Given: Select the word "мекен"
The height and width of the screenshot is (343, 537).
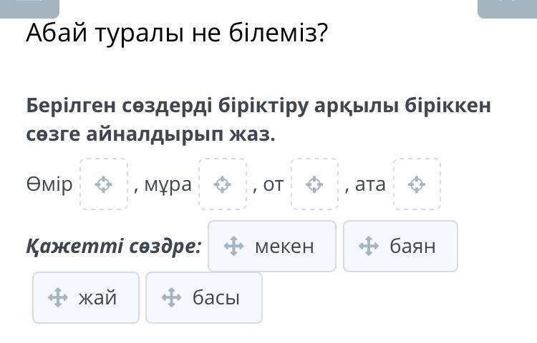Looking at the screenshot, I should 284,247.
